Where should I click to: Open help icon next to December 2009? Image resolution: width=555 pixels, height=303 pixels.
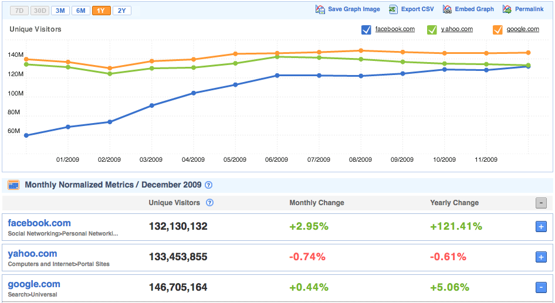[209, 185]
